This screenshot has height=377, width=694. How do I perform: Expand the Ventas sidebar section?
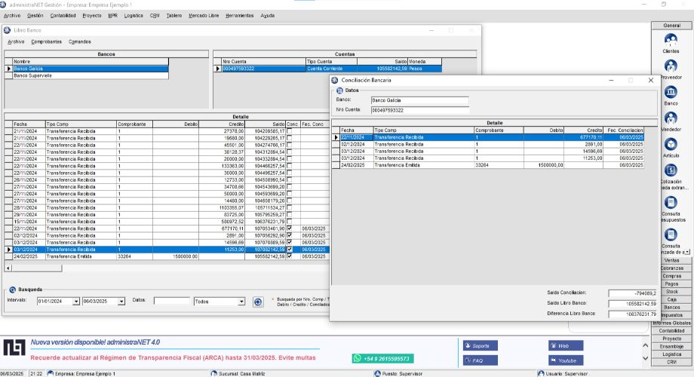[x=671, y=261]
